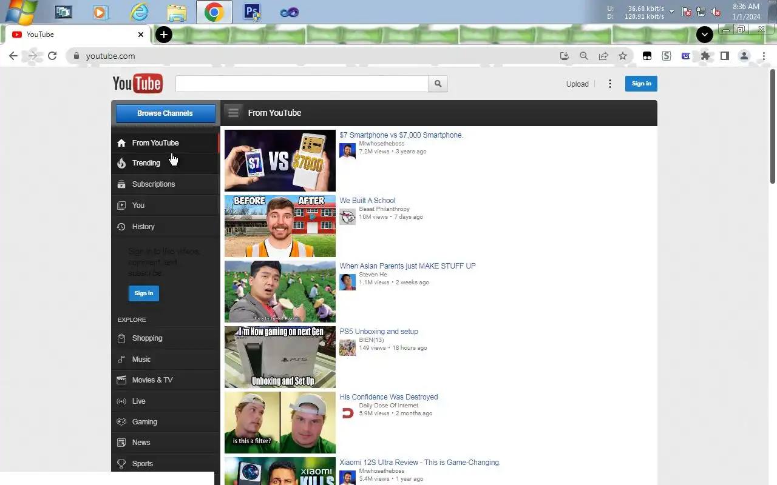Open the tab search dropdown arrow
The image size is (777, 485).
704,35
